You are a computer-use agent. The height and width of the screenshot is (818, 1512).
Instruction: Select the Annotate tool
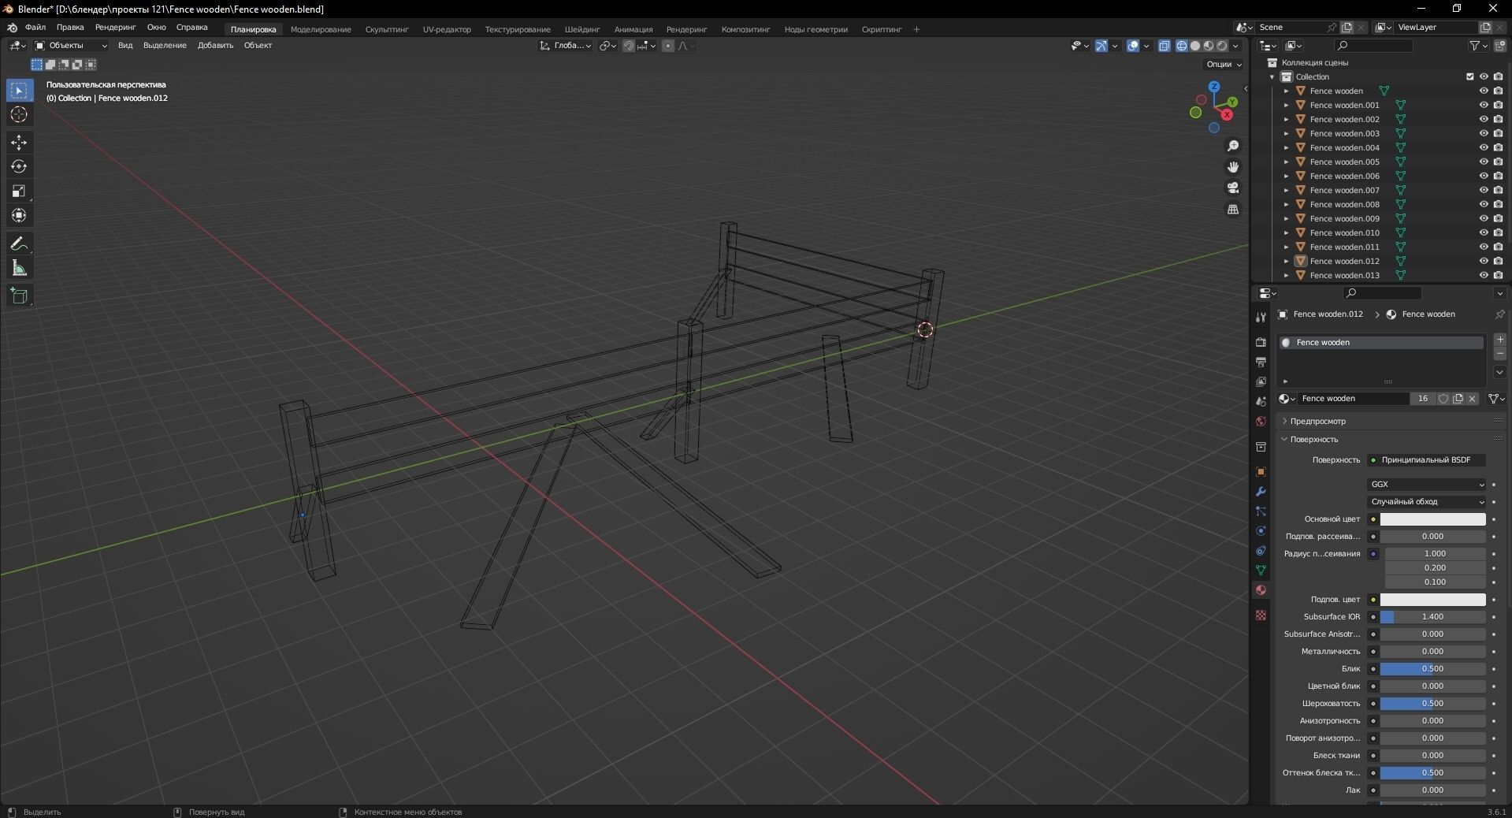19,244
